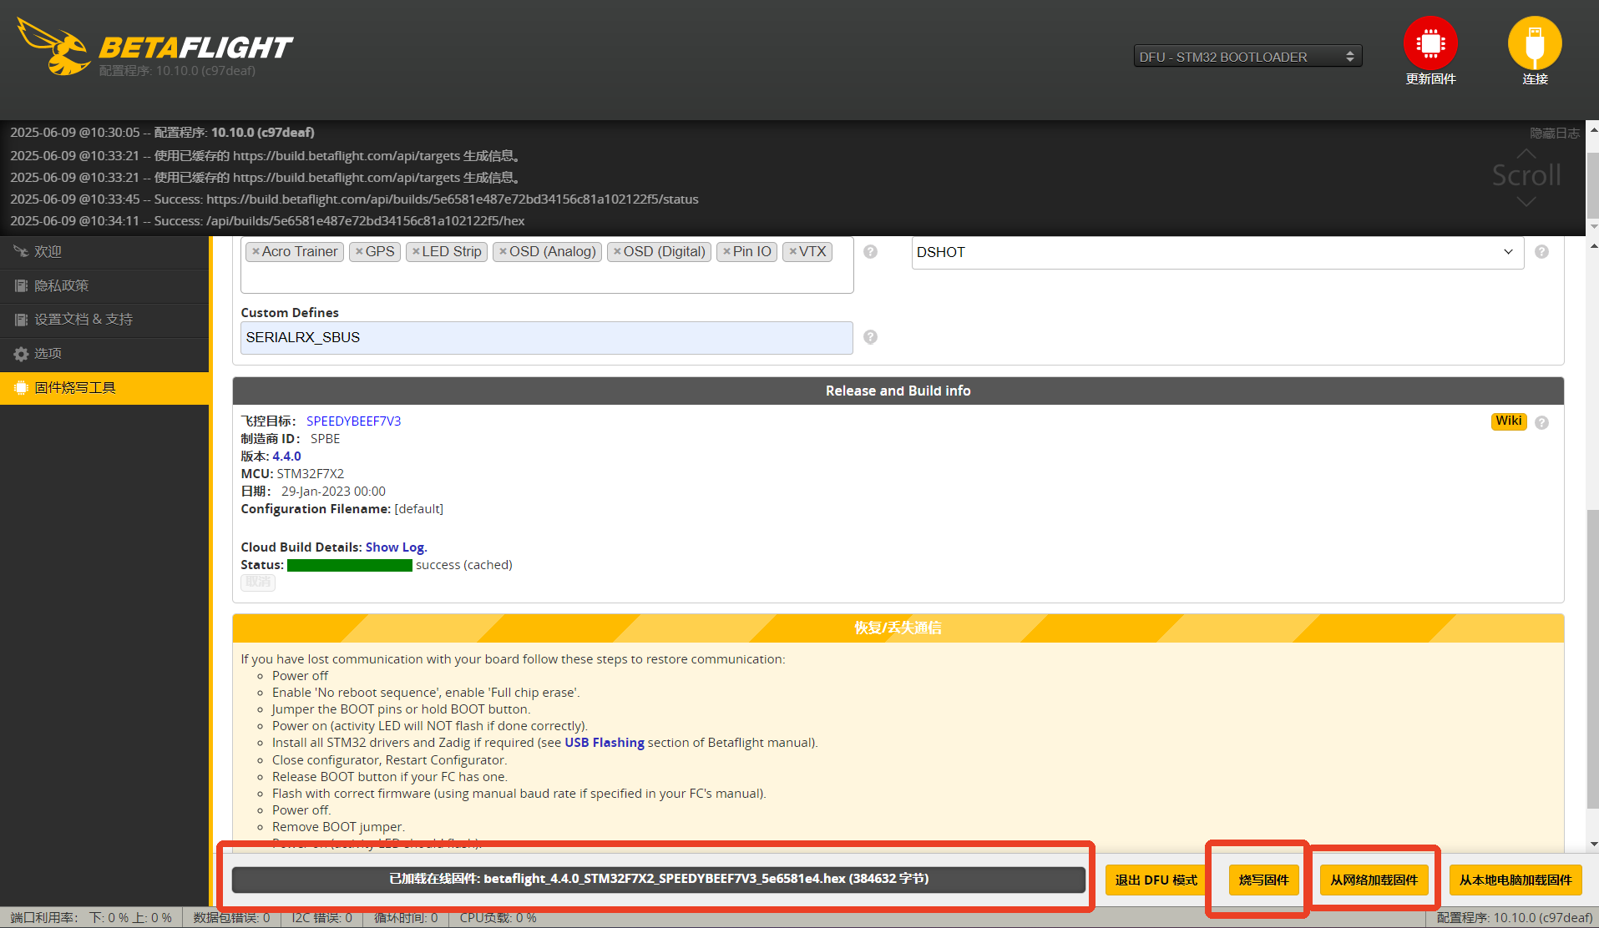Remove the GPS option tag
Viewport: 1599px width, 928px height.
(x=359, y=252)
